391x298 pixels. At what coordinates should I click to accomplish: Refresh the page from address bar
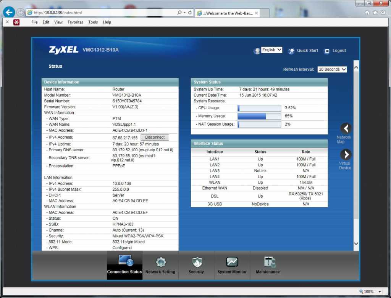(190, 13)
